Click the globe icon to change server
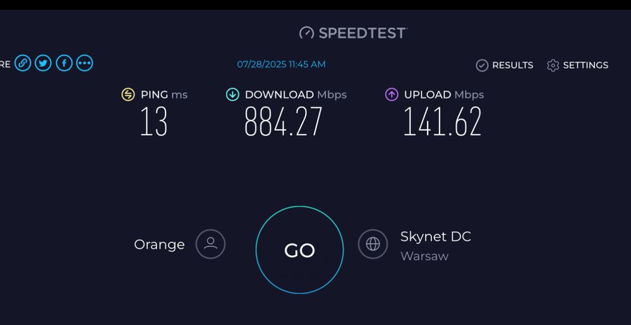Screen dimensions: 631x325 (373, 244)
